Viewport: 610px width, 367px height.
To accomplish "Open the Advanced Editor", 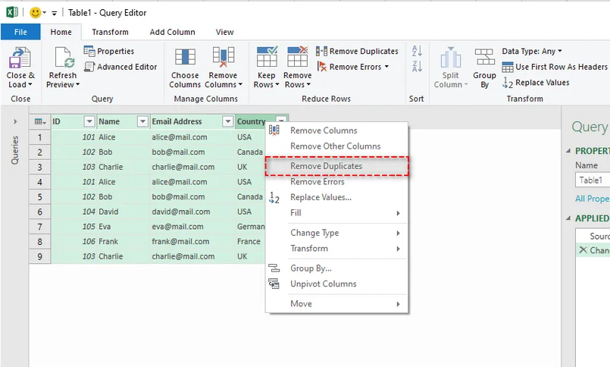I will click(x=120, y=67).
